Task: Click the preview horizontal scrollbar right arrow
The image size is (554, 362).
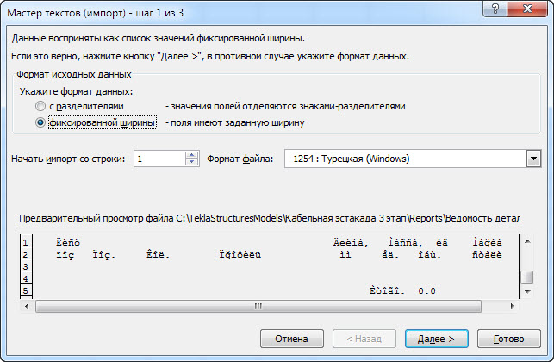Action: pyautogui.click(x=512, y=306)
